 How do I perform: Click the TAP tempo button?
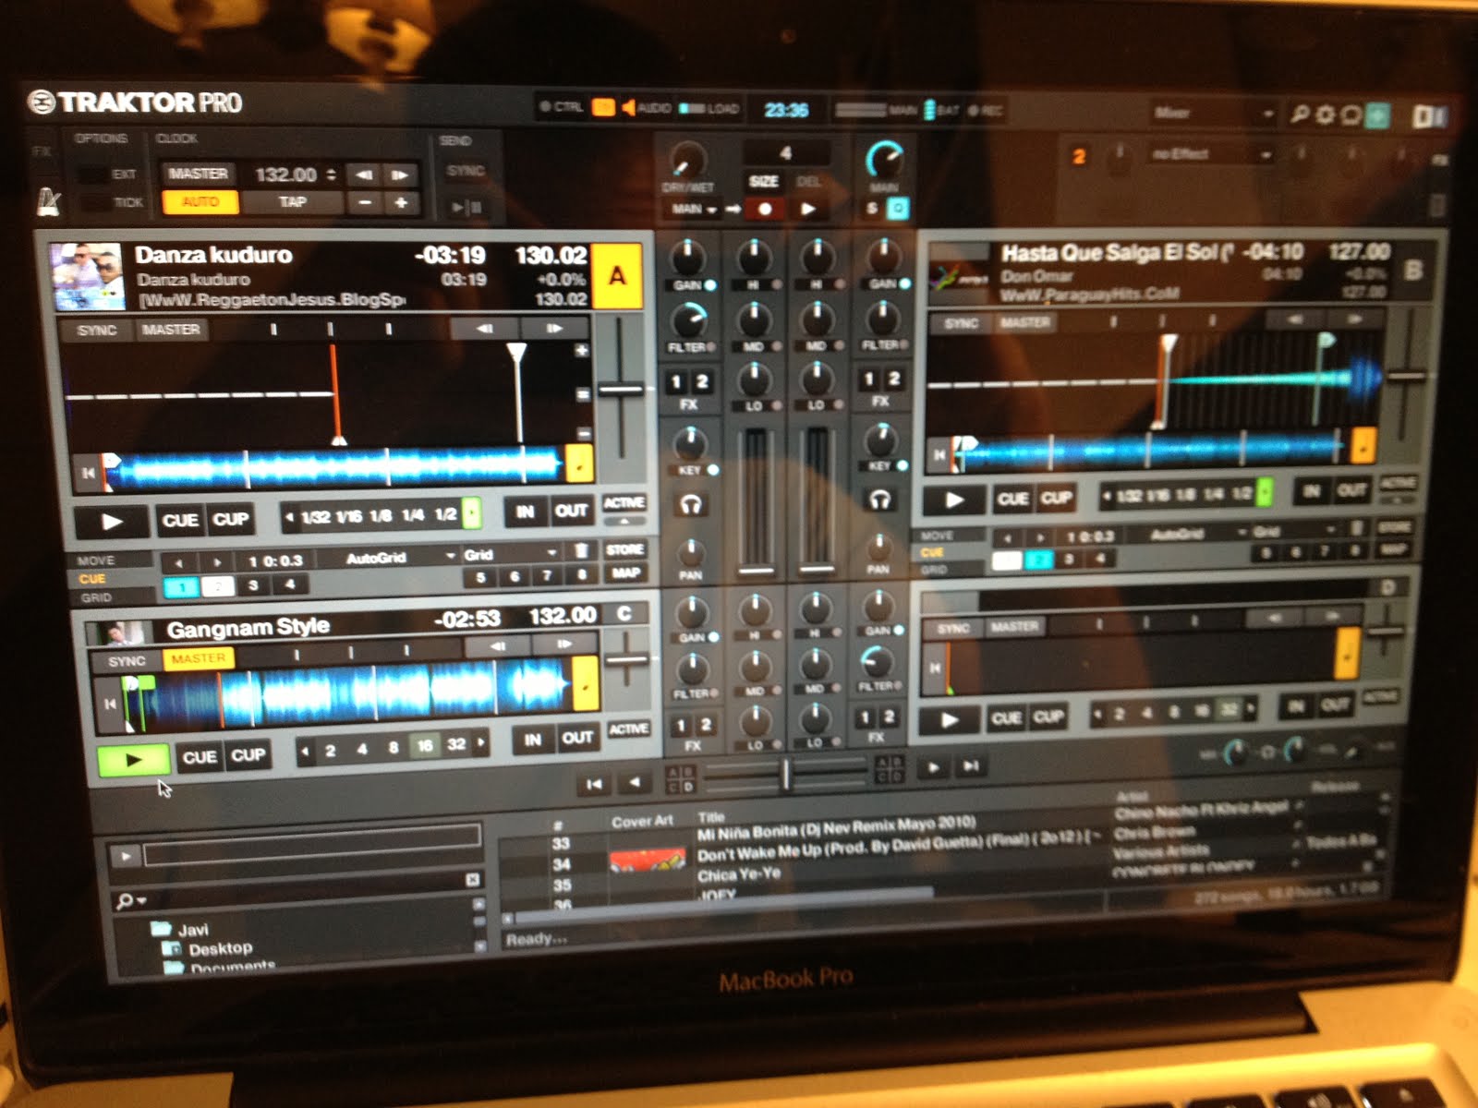click(x=293, y=201)
